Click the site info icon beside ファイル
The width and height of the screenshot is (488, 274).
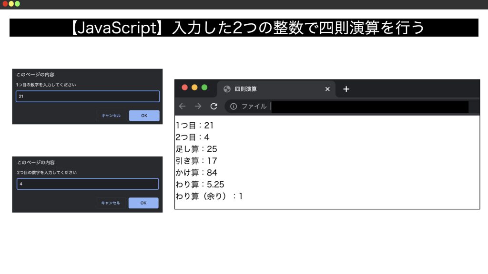234,106
